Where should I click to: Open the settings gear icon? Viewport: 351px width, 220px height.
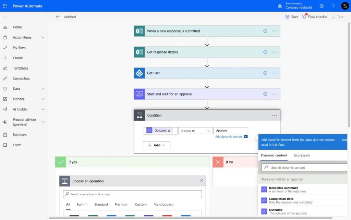tap(322, 6)
